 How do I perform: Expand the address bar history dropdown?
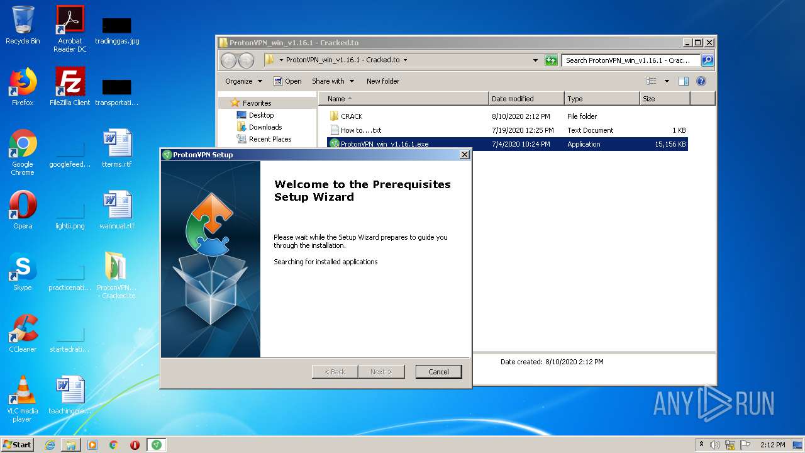pyautogui.click(x=535, y=60)
